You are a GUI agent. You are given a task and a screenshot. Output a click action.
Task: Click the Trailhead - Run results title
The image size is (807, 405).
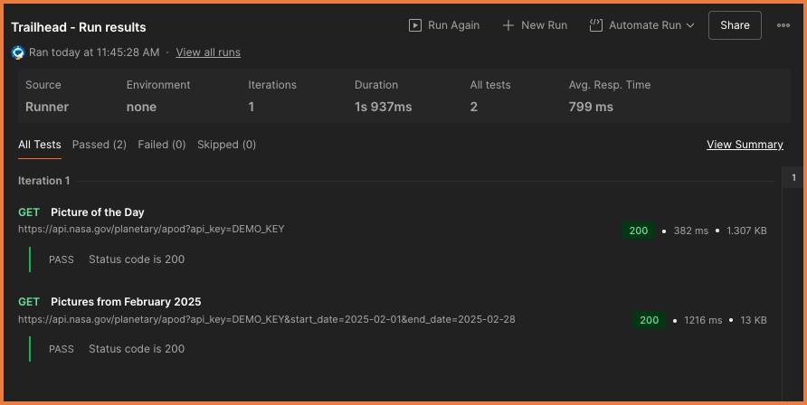coord(78,27)
